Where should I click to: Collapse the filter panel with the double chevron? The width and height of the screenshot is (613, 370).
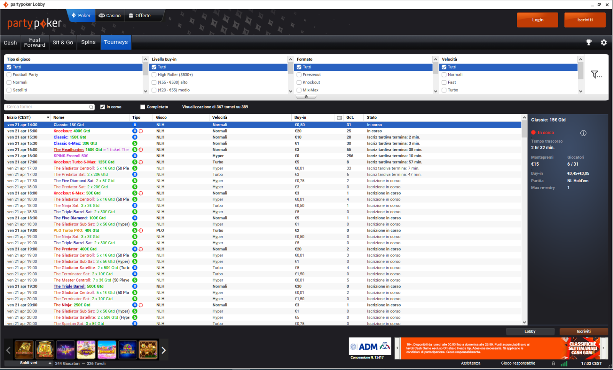306,97
